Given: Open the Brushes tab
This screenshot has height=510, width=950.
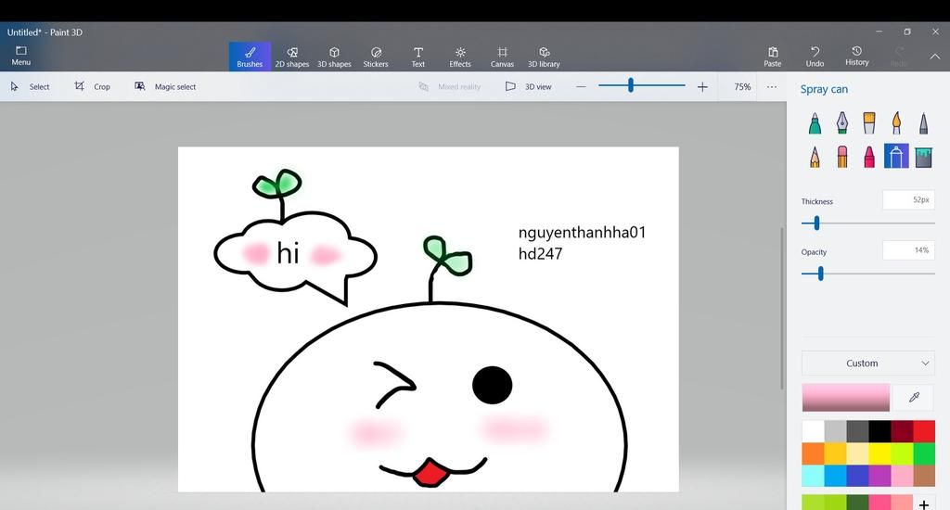Looking at the screenshot, I should pyautogui.click(x=250, y=57).
